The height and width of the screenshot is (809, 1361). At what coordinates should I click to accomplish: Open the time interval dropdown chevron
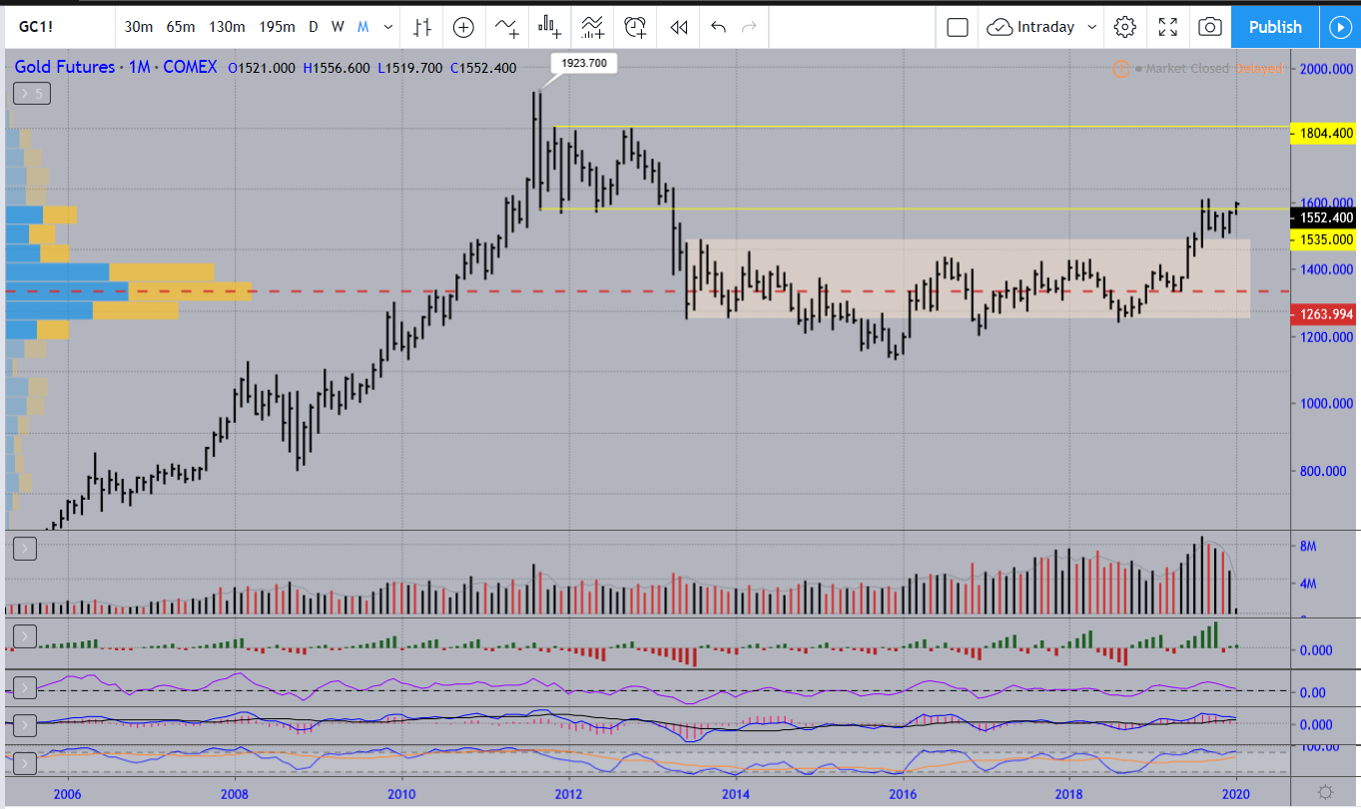[388, 27]
